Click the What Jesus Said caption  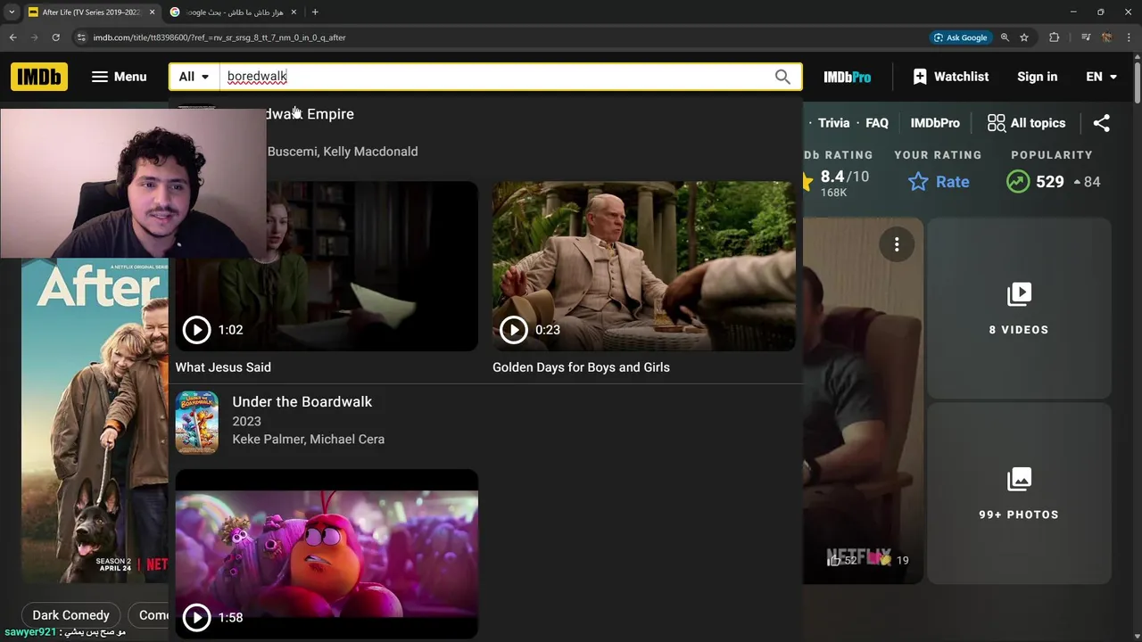[223, 367]
